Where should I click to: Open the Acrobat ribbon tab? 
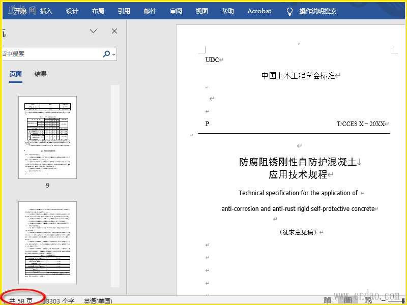pyautogui.click(x=259, y=11)
